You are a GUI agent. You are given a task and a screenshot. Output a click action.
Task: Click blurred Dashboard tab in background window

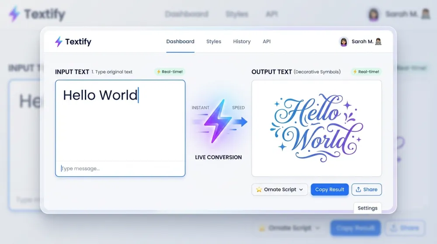[x=187, y=14]
